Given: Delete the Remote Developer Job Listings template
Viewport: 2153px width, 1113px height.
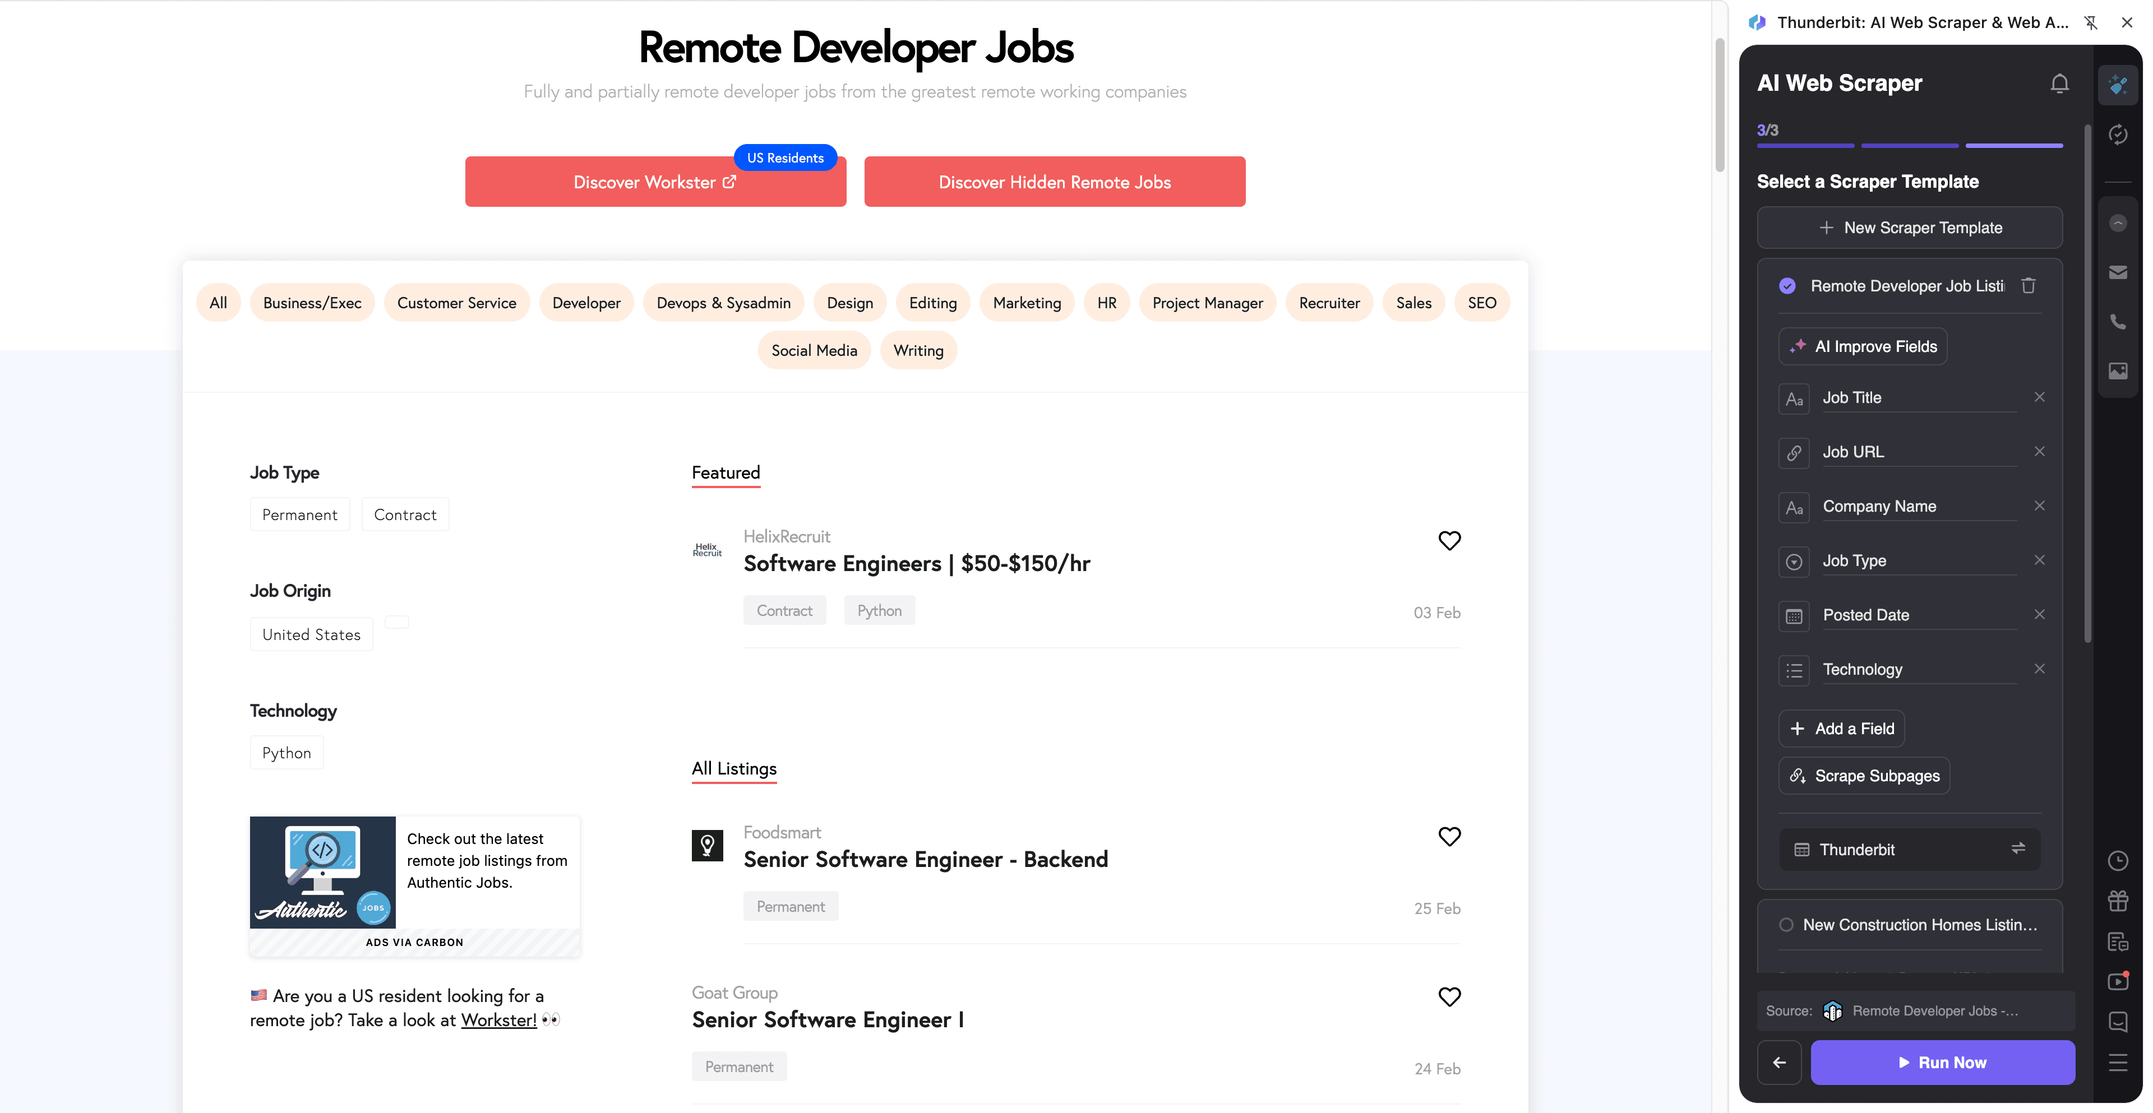Looking at the screenshot, I should tap(2029, 285).
